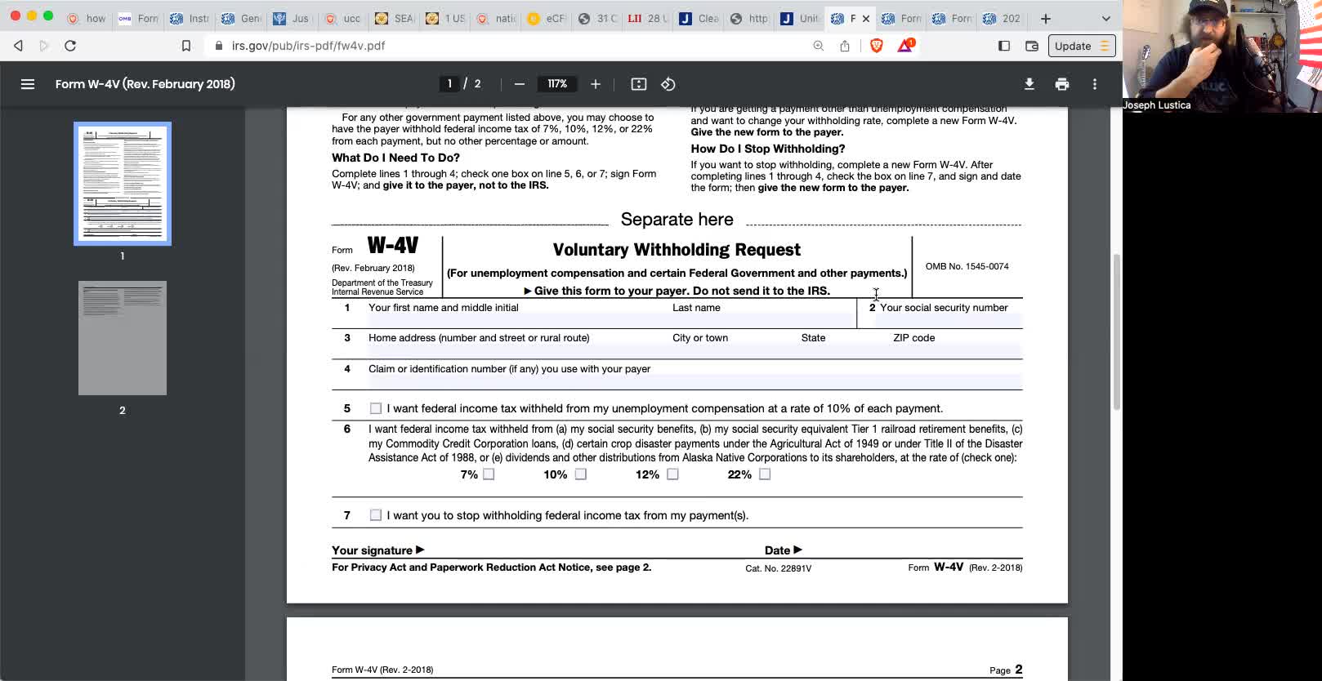1322x681 pixels.
Task: Go forward in browser history
Action: coord(44,46)
